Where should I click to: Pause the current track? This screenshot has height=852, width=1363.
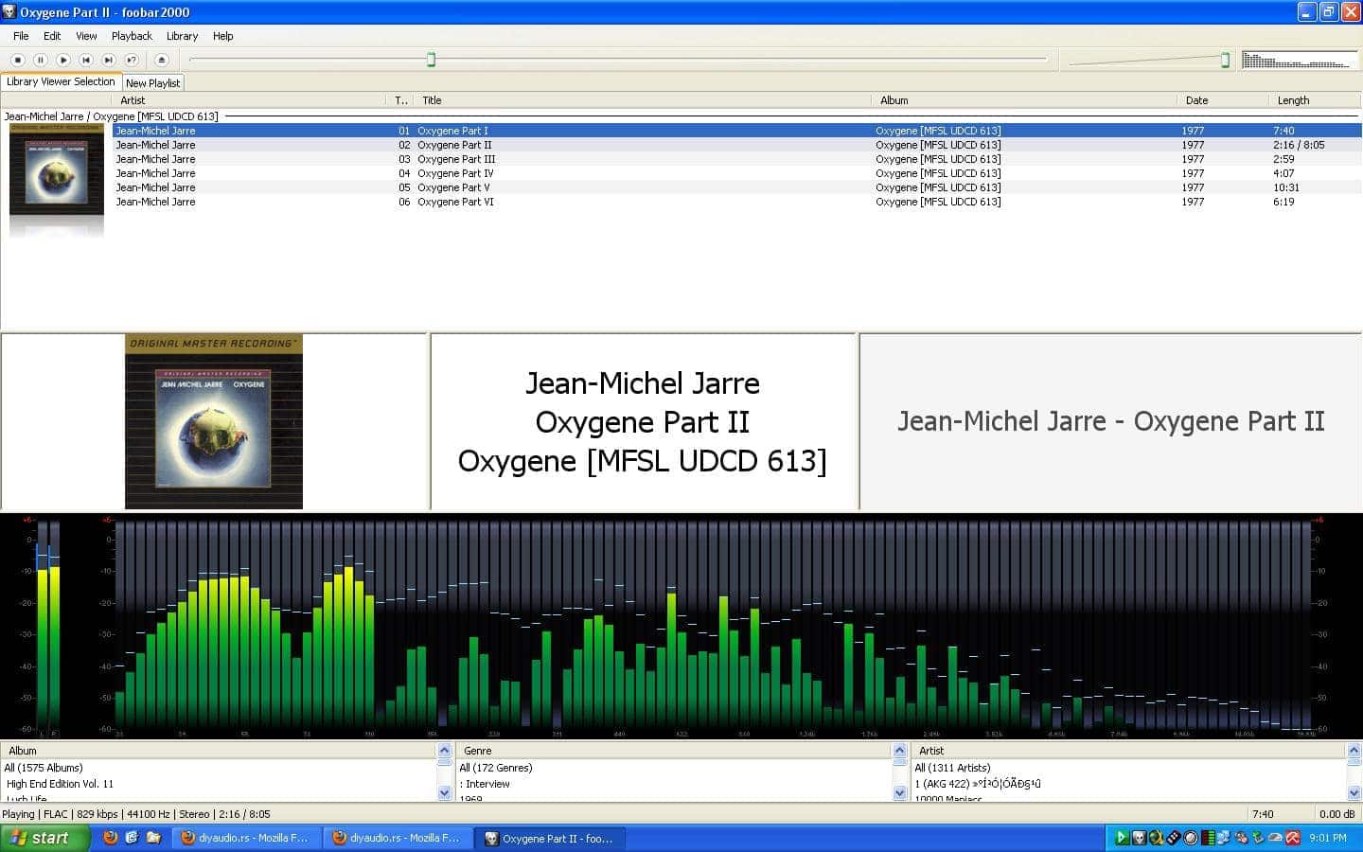click(x=41, y=60)
